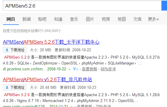Viewport: 167px width, 107px height.
Task: Click the search box containing APMServ5.2.6
Action: (82, 6)
